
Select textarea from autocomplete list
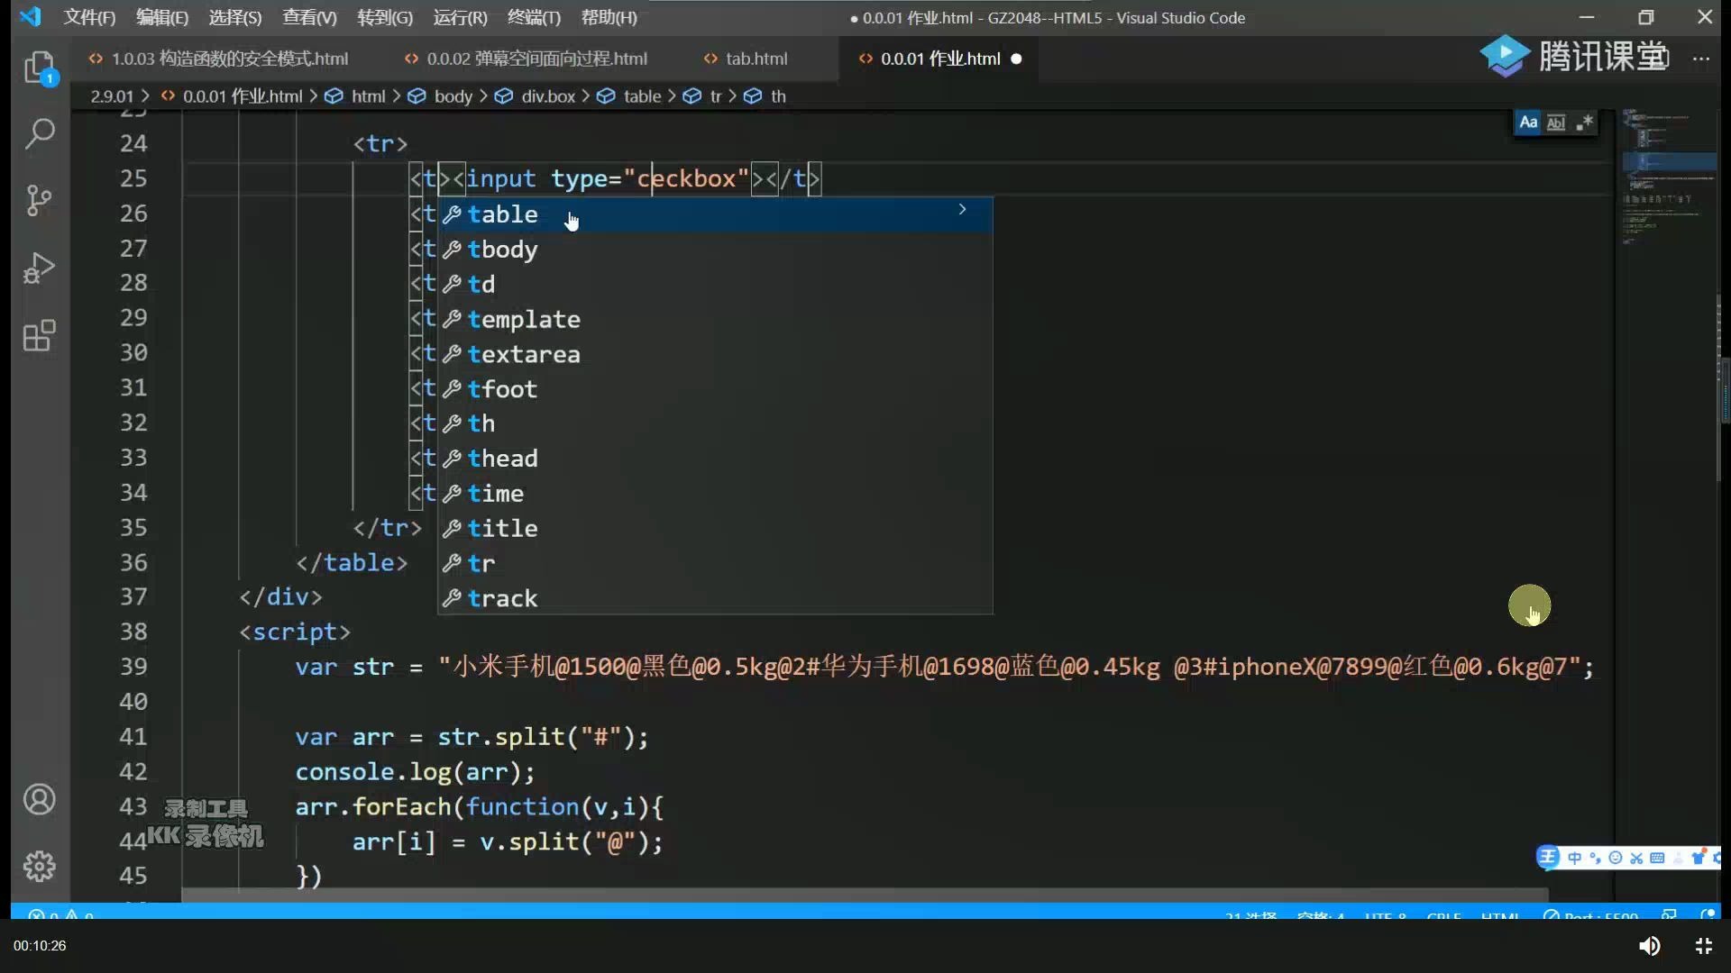pos(523,354)
